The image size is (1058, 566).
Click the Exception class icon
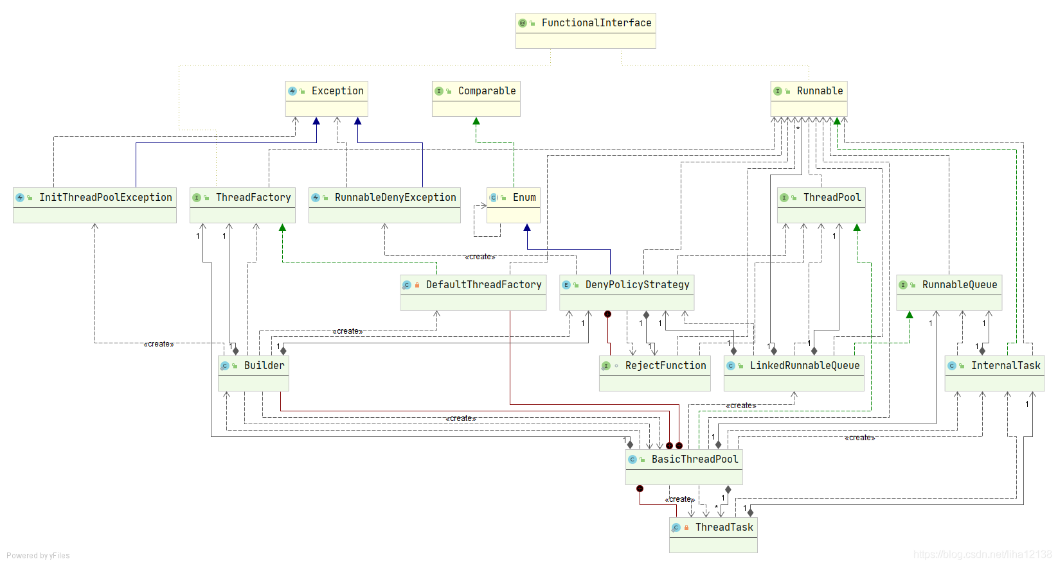coord(292,91)
